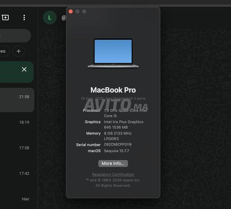Click the greyed minimize window dot
231x209 pixels.
[78, 11]
